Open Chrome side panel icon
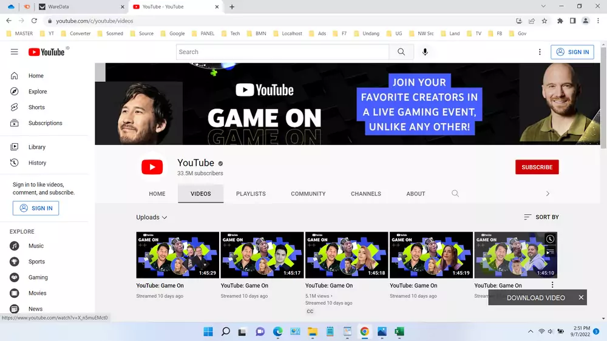The image size is (607, 341). click(572, 21)
